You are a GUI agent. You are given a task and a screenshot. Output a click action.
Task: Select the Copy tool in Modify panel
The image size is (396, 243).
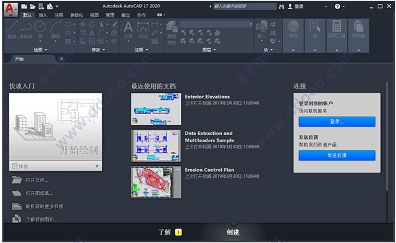pos(82,33)
